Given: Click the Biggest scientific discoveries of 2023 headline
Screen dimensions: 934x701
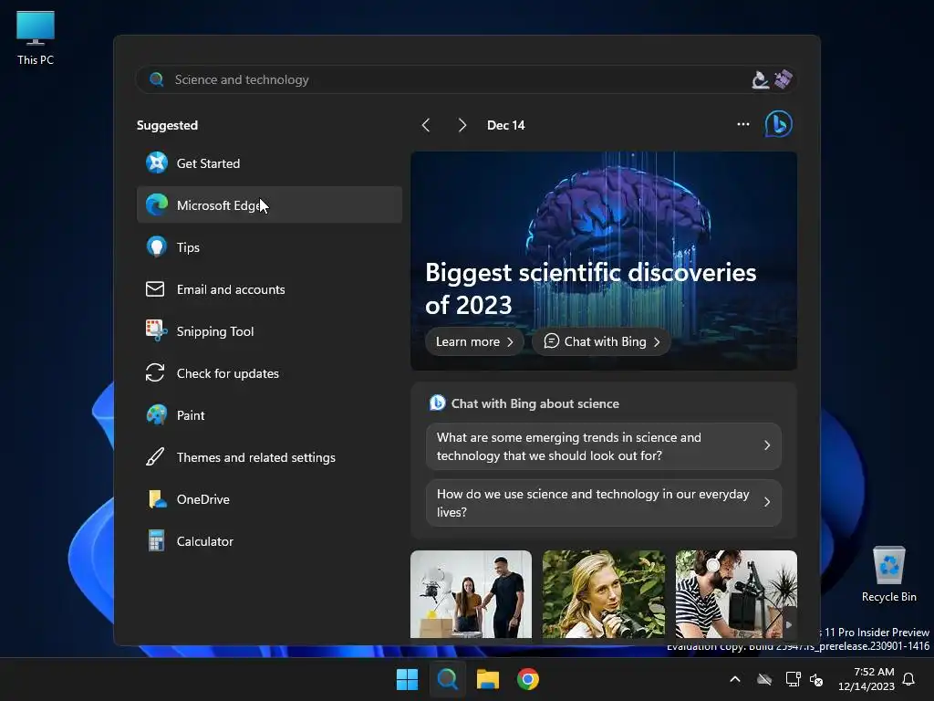Looking at the screenshot, I should [x=590, y=288].
